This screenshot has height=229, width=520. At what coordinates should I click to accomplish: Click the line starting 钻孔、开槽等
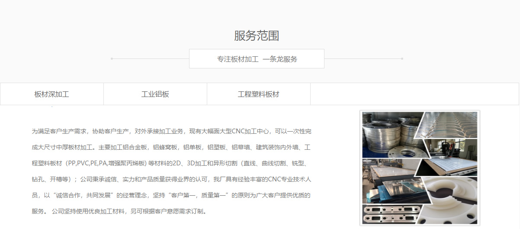click(171, 179)
